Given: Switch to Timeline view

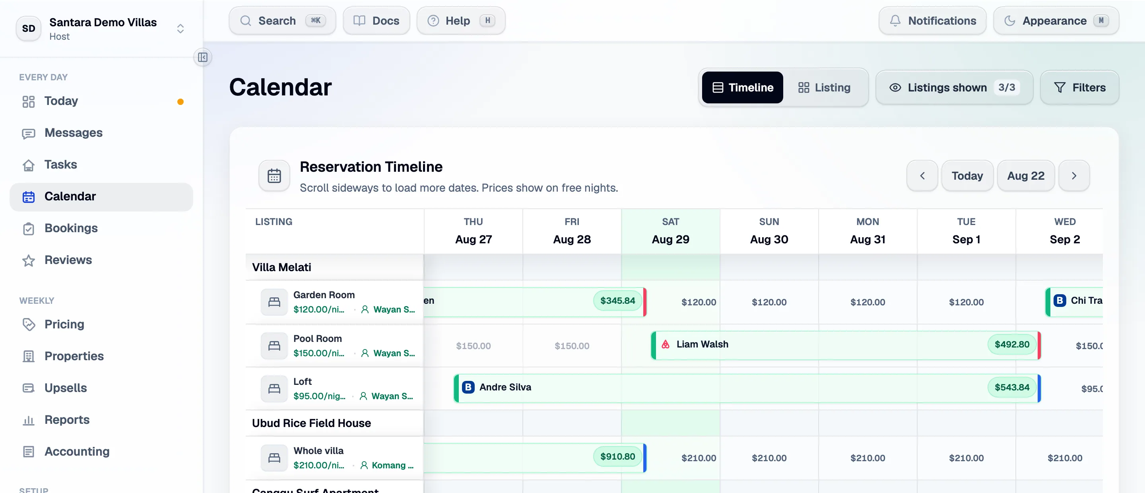Looking at the screenshot, I should (x=742, y=87).
